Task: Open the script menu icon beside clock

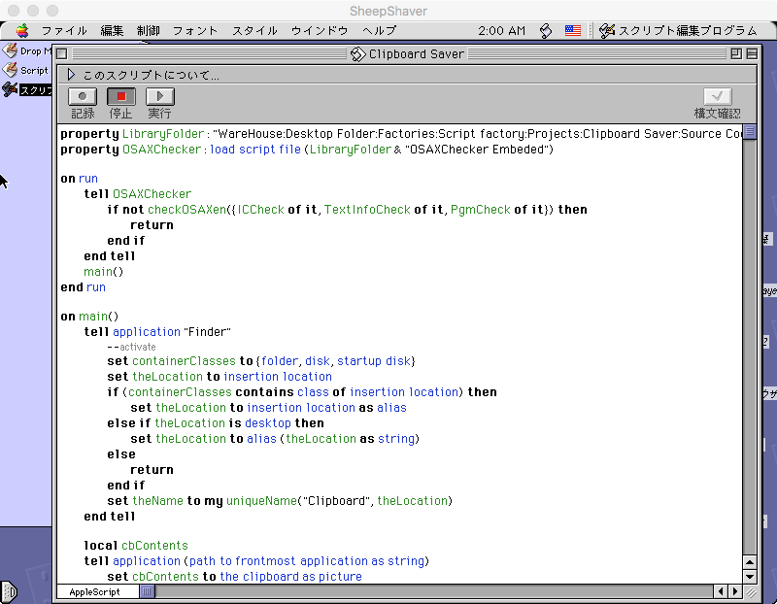Action: point(546,31)
